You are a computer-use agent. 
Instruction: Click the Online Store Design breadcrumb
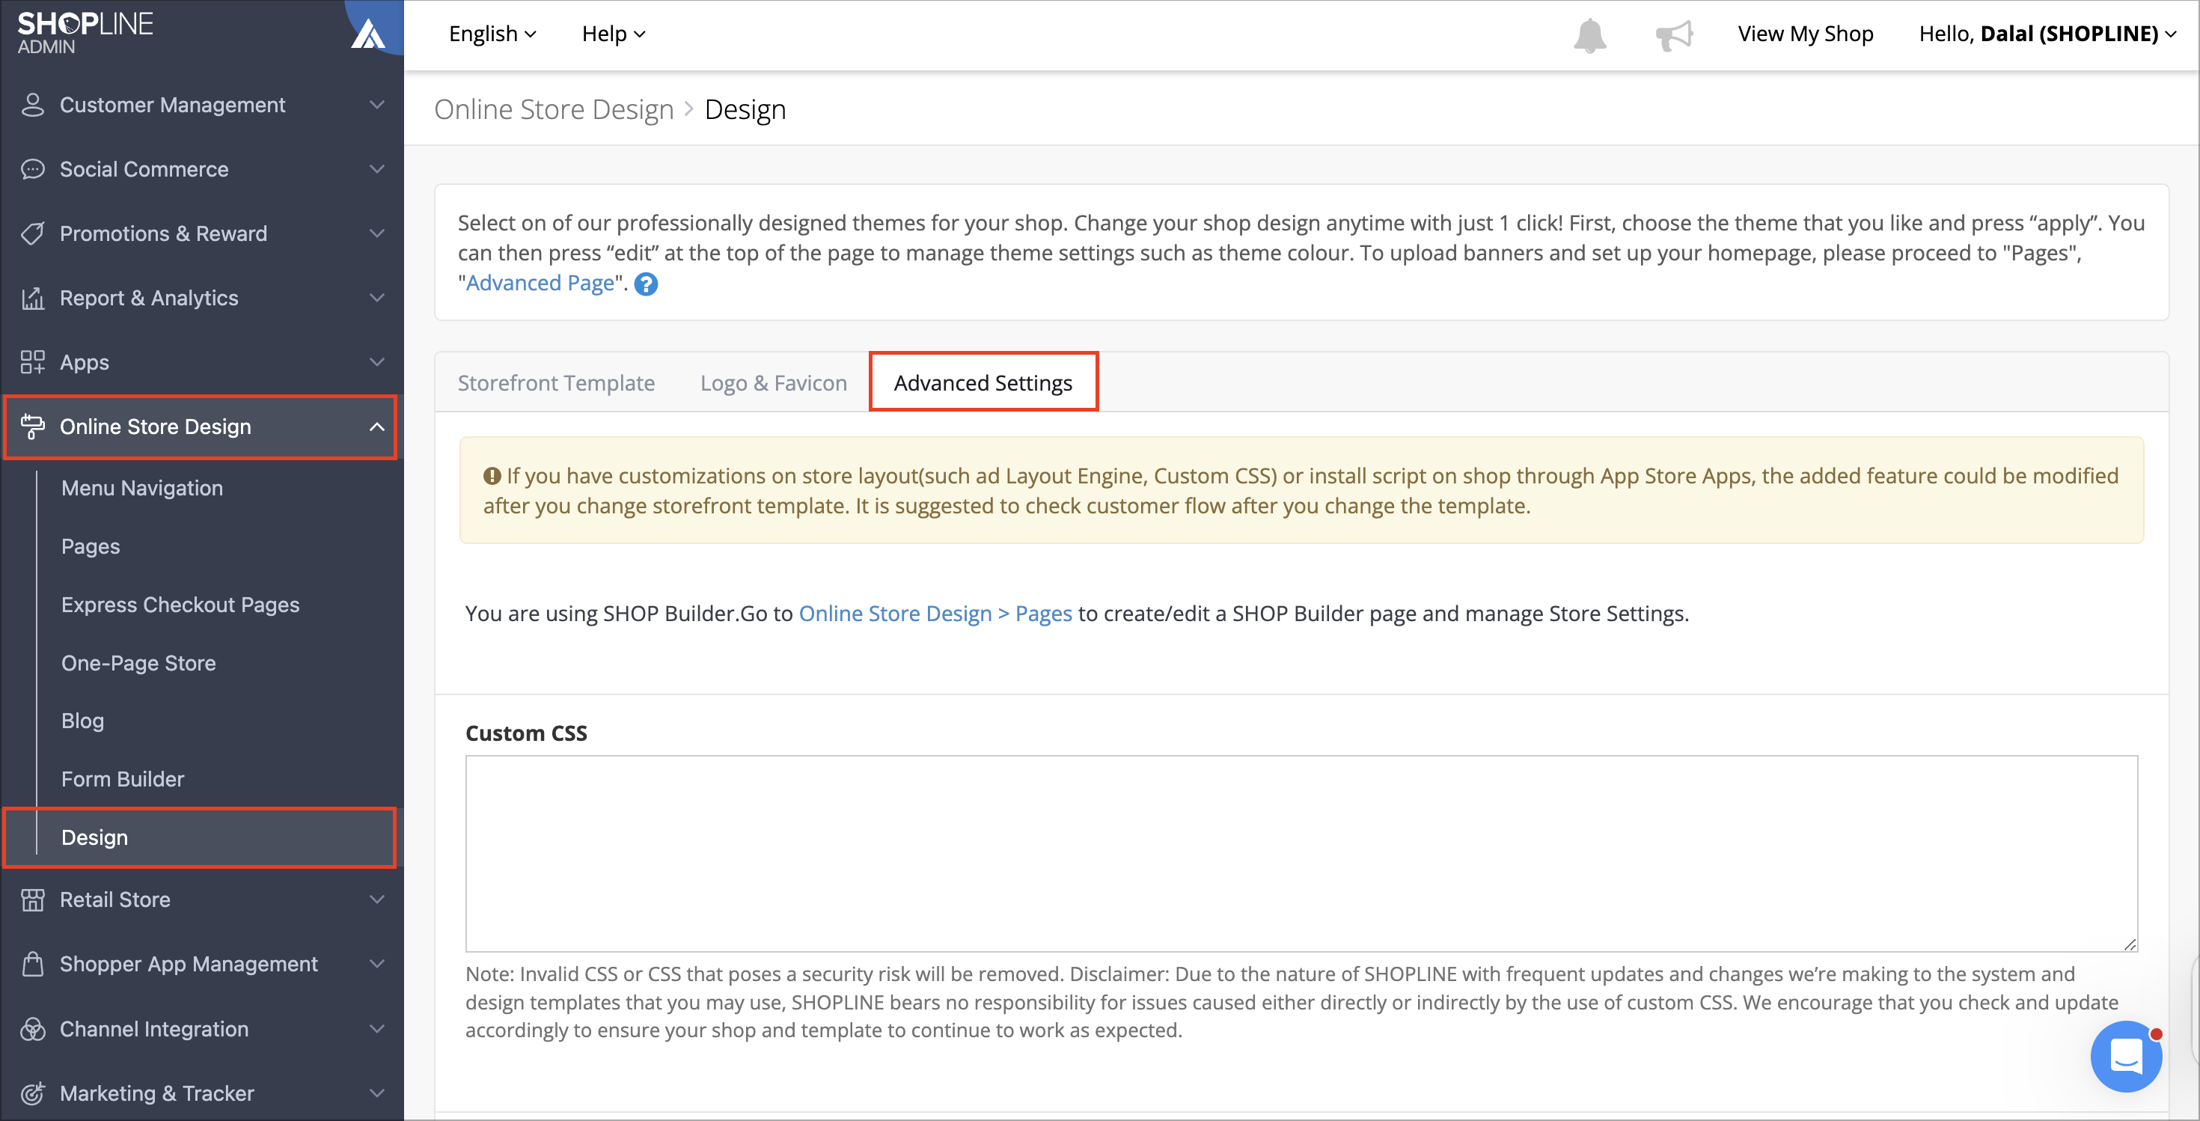[x=554, y=109]
